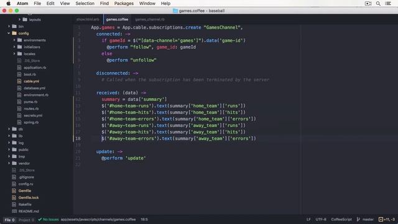Switch to the show.html.erb tab
This screenshot has height=224, width=398.
[x=88, y=19]
